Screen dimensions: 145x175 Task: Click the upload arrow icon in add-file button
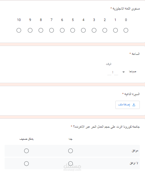coord(134,105)
